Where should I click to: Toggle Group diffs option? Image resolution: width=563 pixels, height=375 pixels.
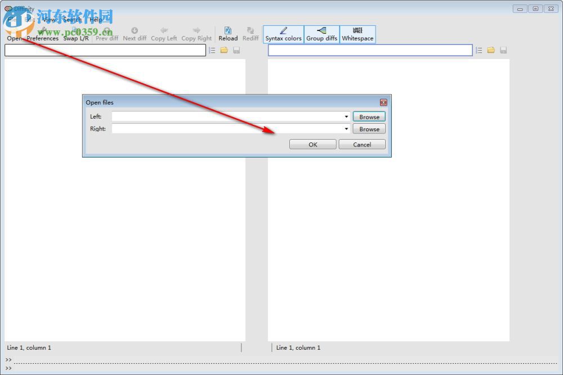coord(321,34)
